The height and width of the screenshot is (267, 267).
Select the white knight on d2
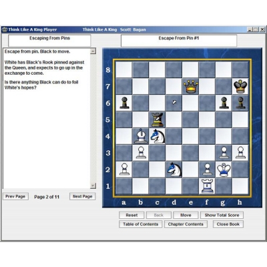[174, 170]
